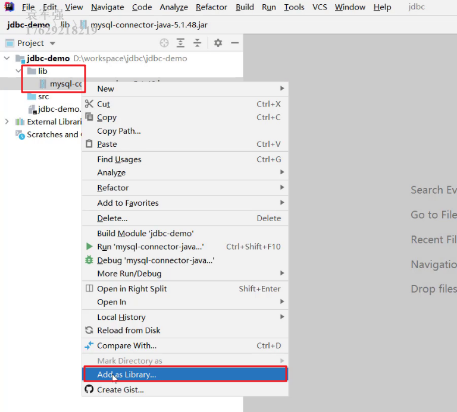Choose Copy Path in context menu

tap(119, 131)
